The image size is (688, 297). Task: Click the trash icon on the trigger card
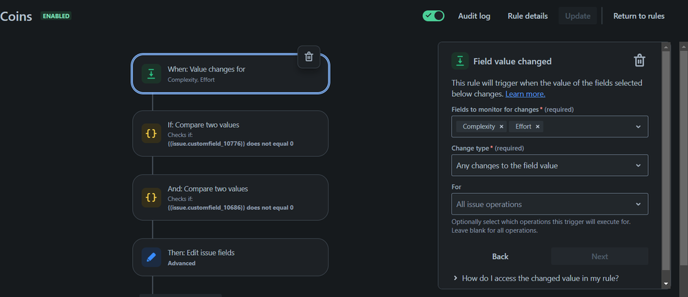coord(309,57)
